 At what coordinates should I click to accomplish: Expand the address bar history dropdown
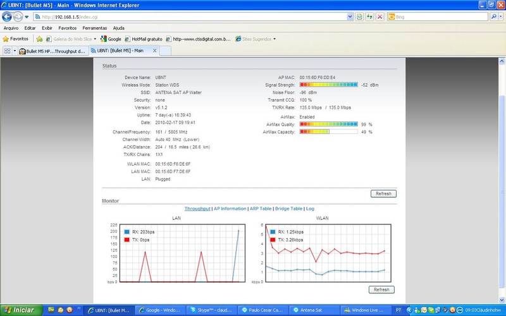(x=350, y=17)
